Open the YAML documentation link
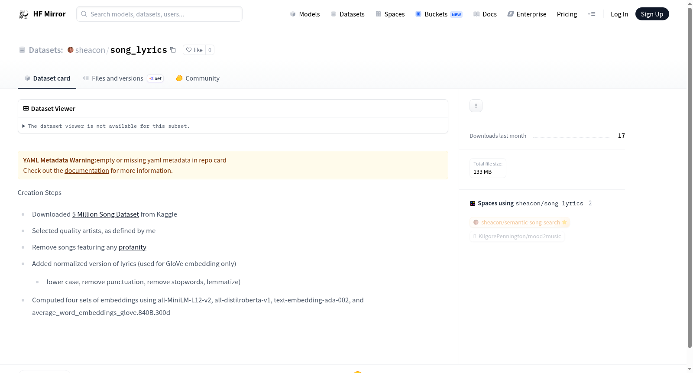693x373 pixels. click(x=87, y=171)
